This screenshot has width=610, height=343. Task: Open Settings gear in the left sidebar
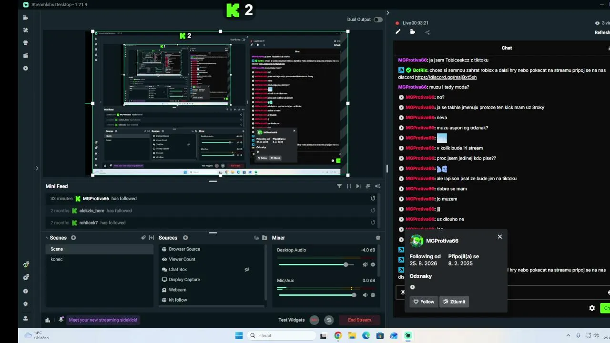[x=26, y=304]
